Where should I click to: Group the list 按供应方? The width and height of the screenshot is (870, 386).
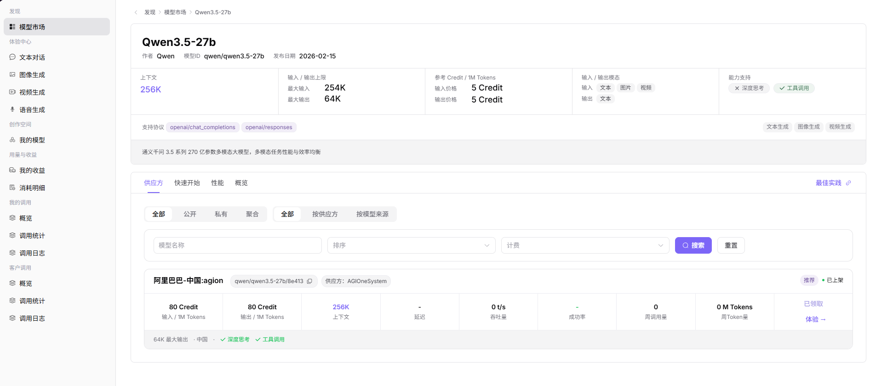[x=325, y=214]
